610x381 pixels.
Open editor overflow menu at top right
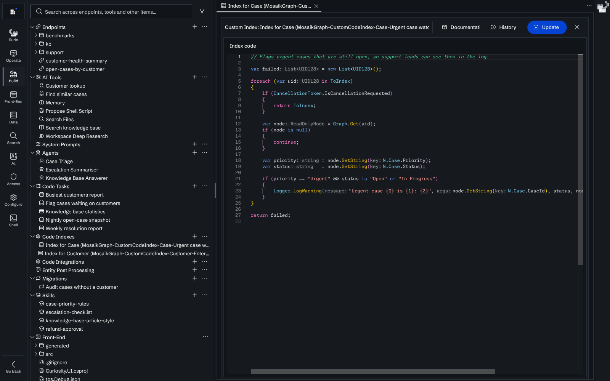589,6
